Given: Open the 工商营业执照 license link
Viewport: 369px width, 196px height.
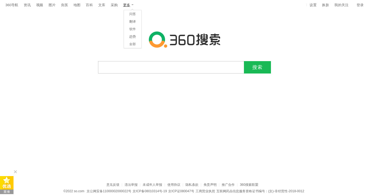Looking at the screenshot, I should click(x=205, y=191).
